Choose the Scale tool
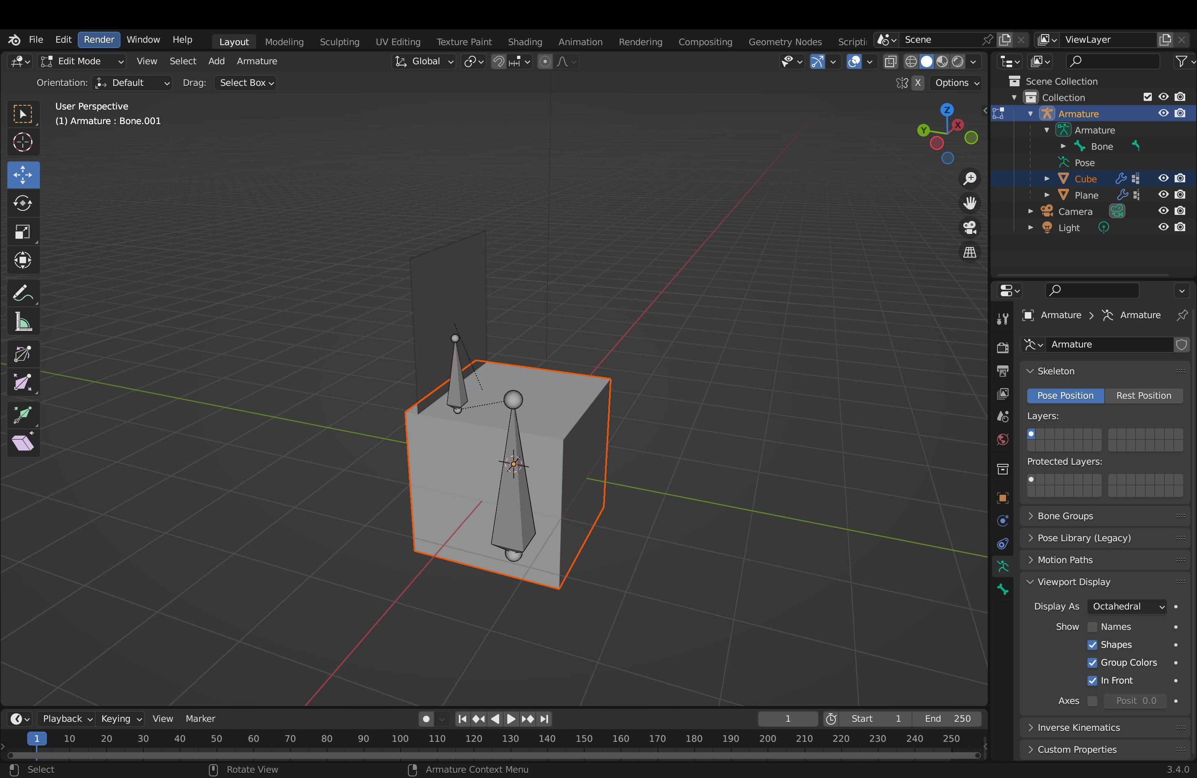Viewport: 1197px width, 778px height. click(x=23, y=232)
